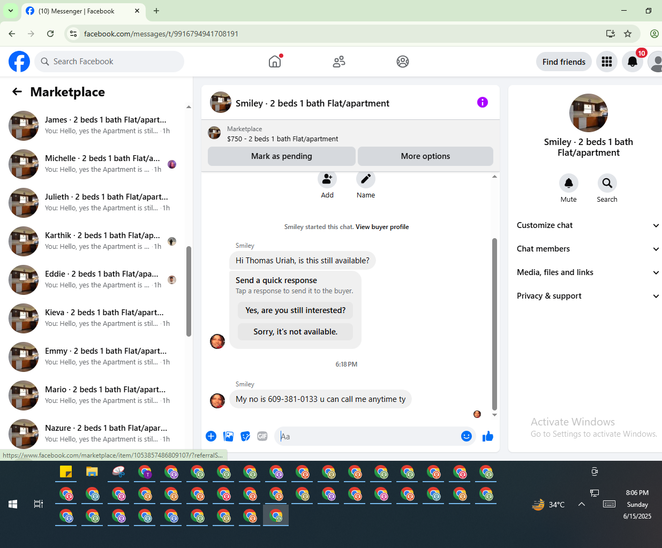Choose a GIF in composer
Screen dimensions: 662x548
point(262,436)
